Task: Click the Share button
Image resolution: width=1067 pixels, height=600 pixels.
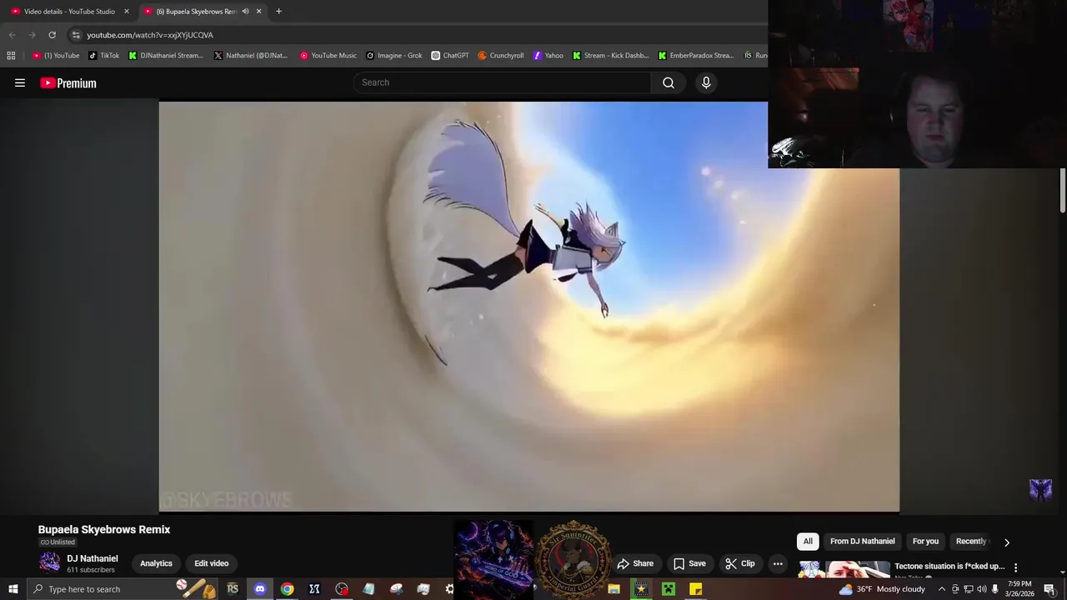Action: coord(635,563)
